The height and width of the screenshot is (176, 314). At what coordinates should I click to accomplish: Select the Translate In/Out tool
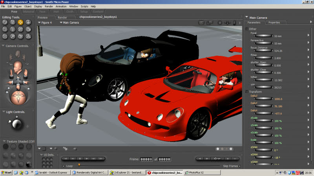click(x=28, y=22)
